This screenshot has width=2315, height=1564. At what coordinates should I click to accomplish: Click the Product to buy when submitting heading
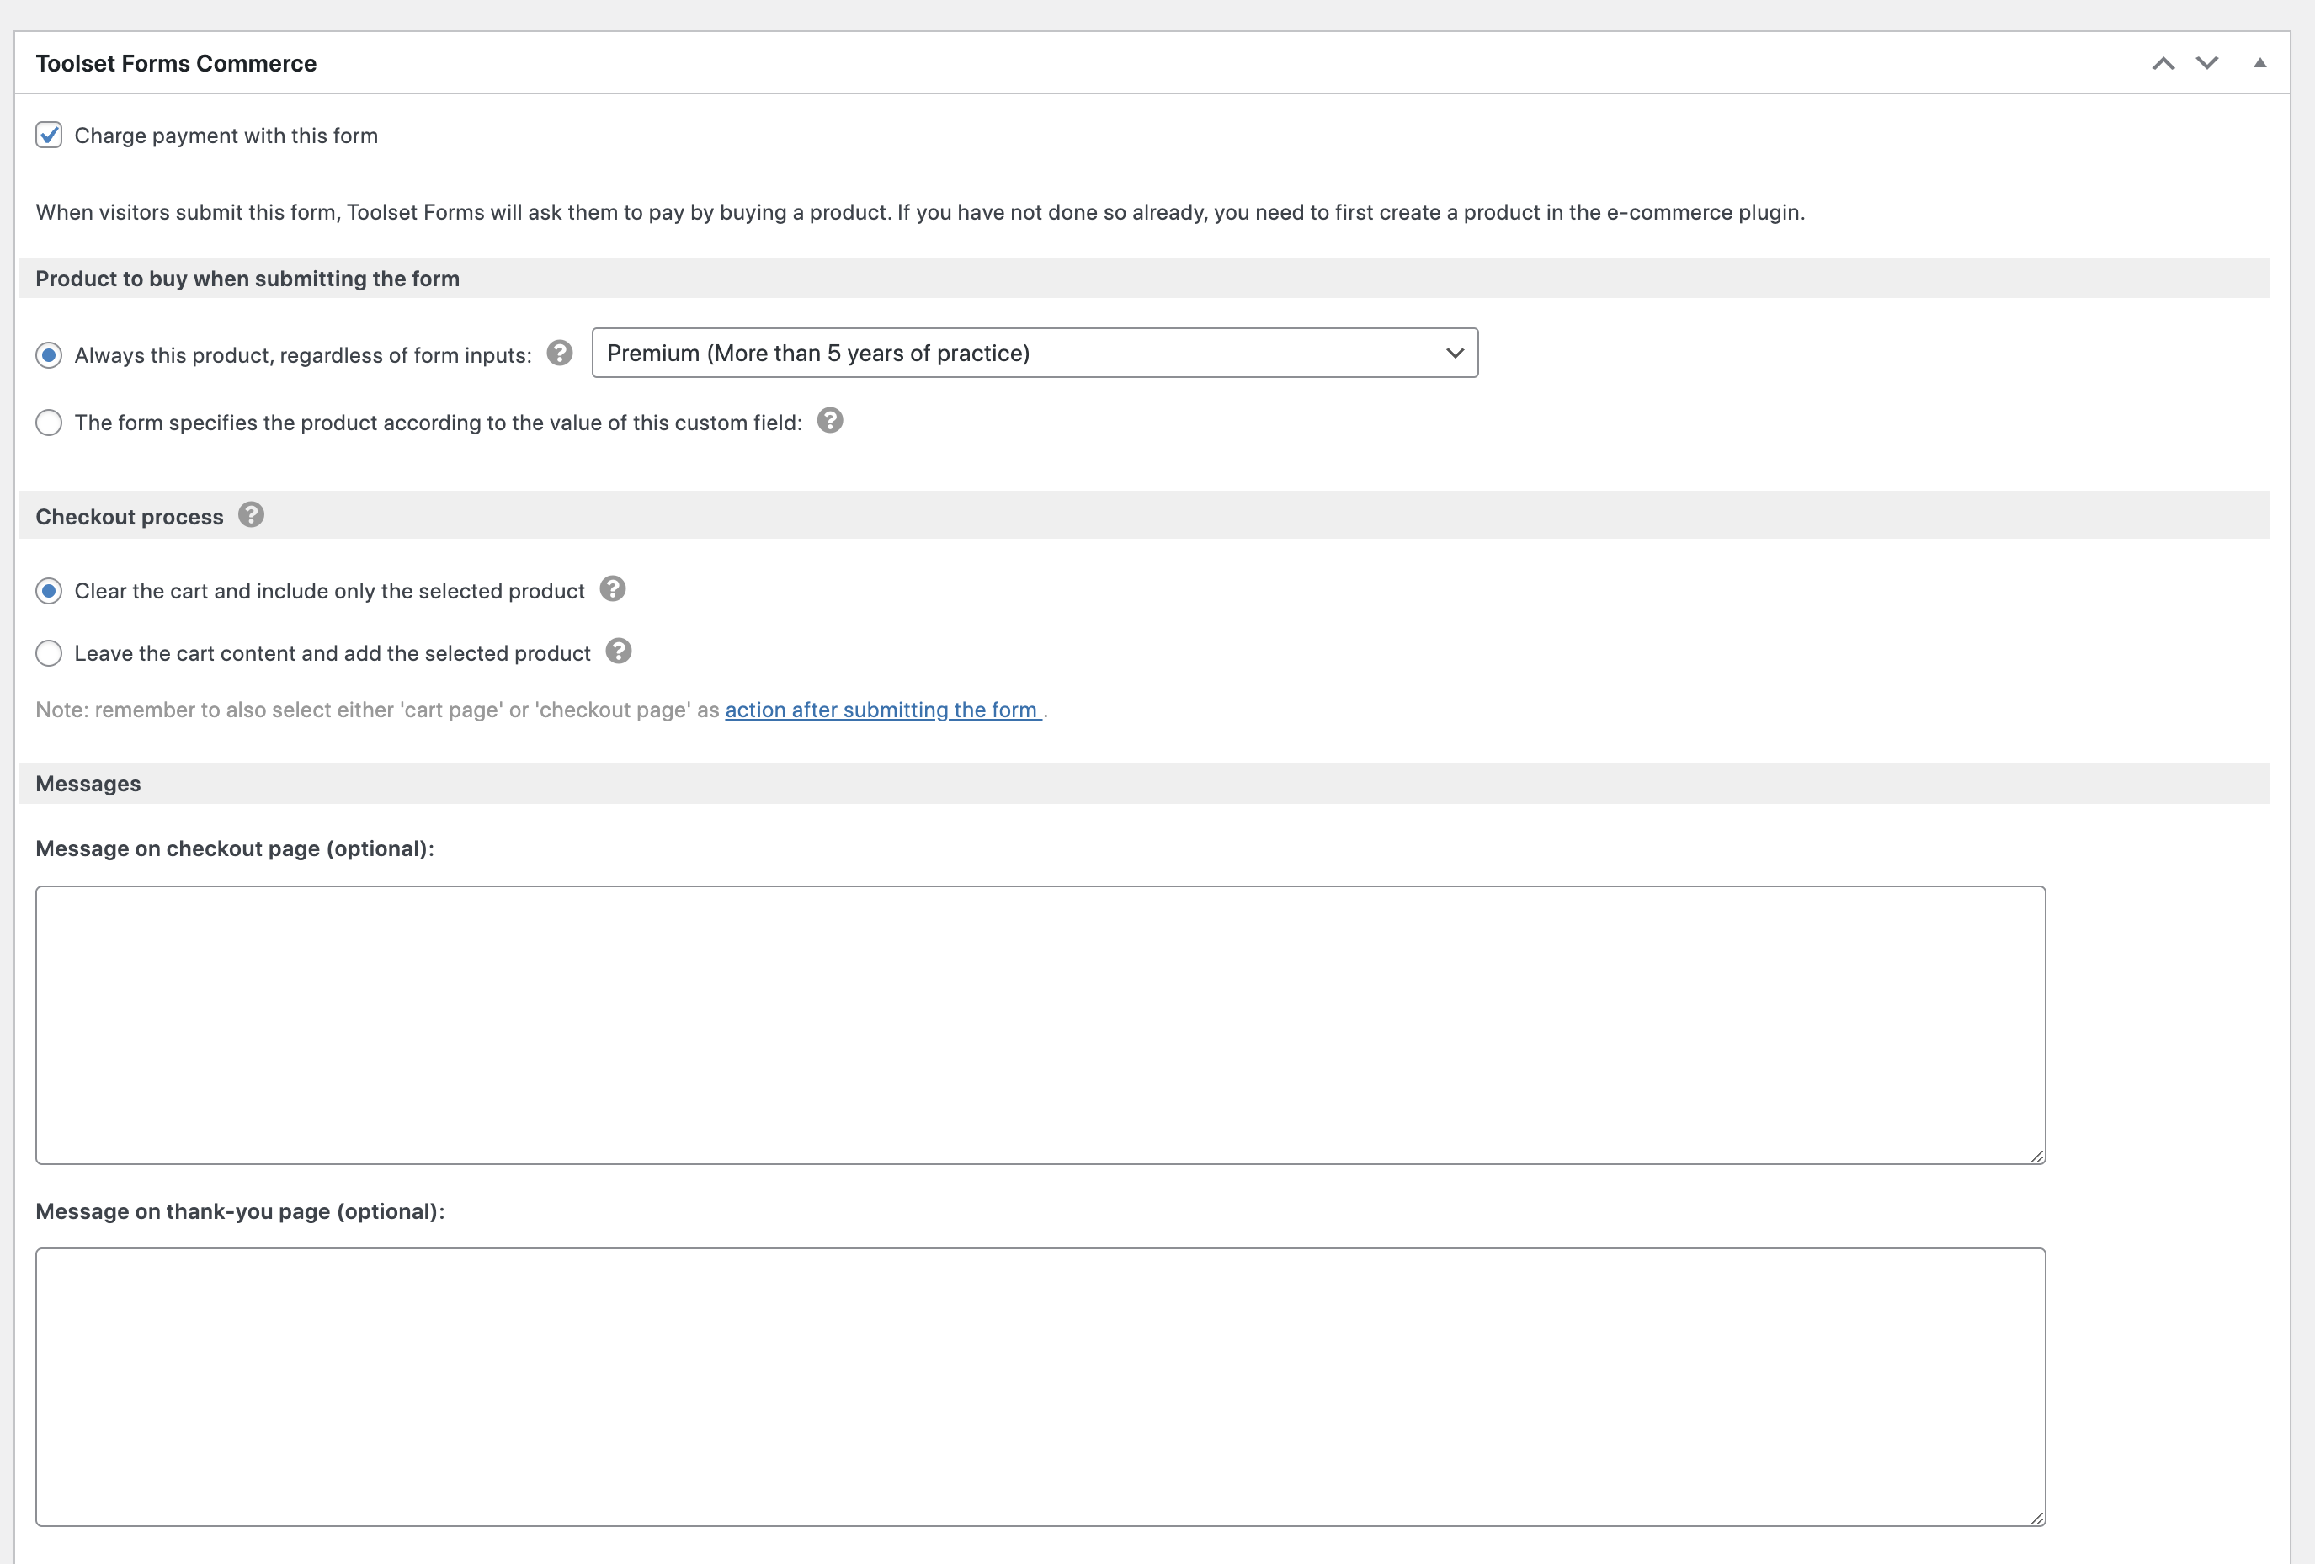pos(248,279)
